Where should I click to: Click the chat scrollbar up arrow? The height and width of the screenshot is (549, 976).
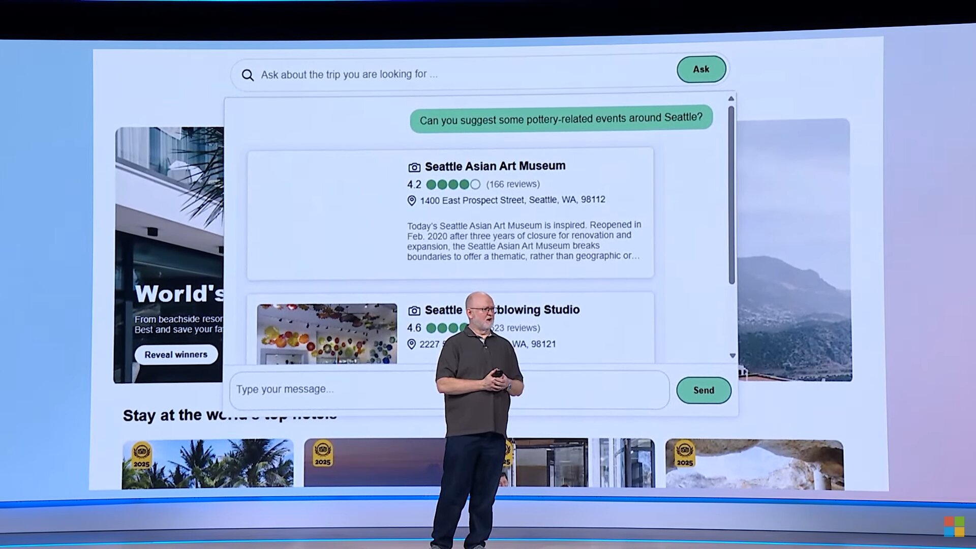(x=731, y=99)
